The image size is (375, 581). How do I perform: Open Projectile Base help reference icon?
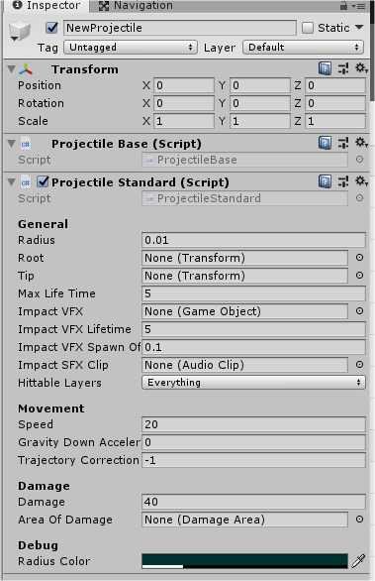tap(325, 143)
